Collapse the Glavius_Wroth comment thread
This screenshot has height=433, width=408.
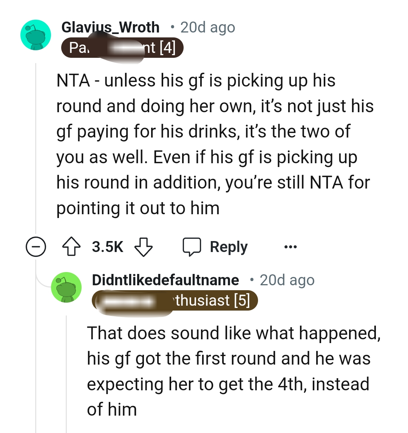(36, 246)
